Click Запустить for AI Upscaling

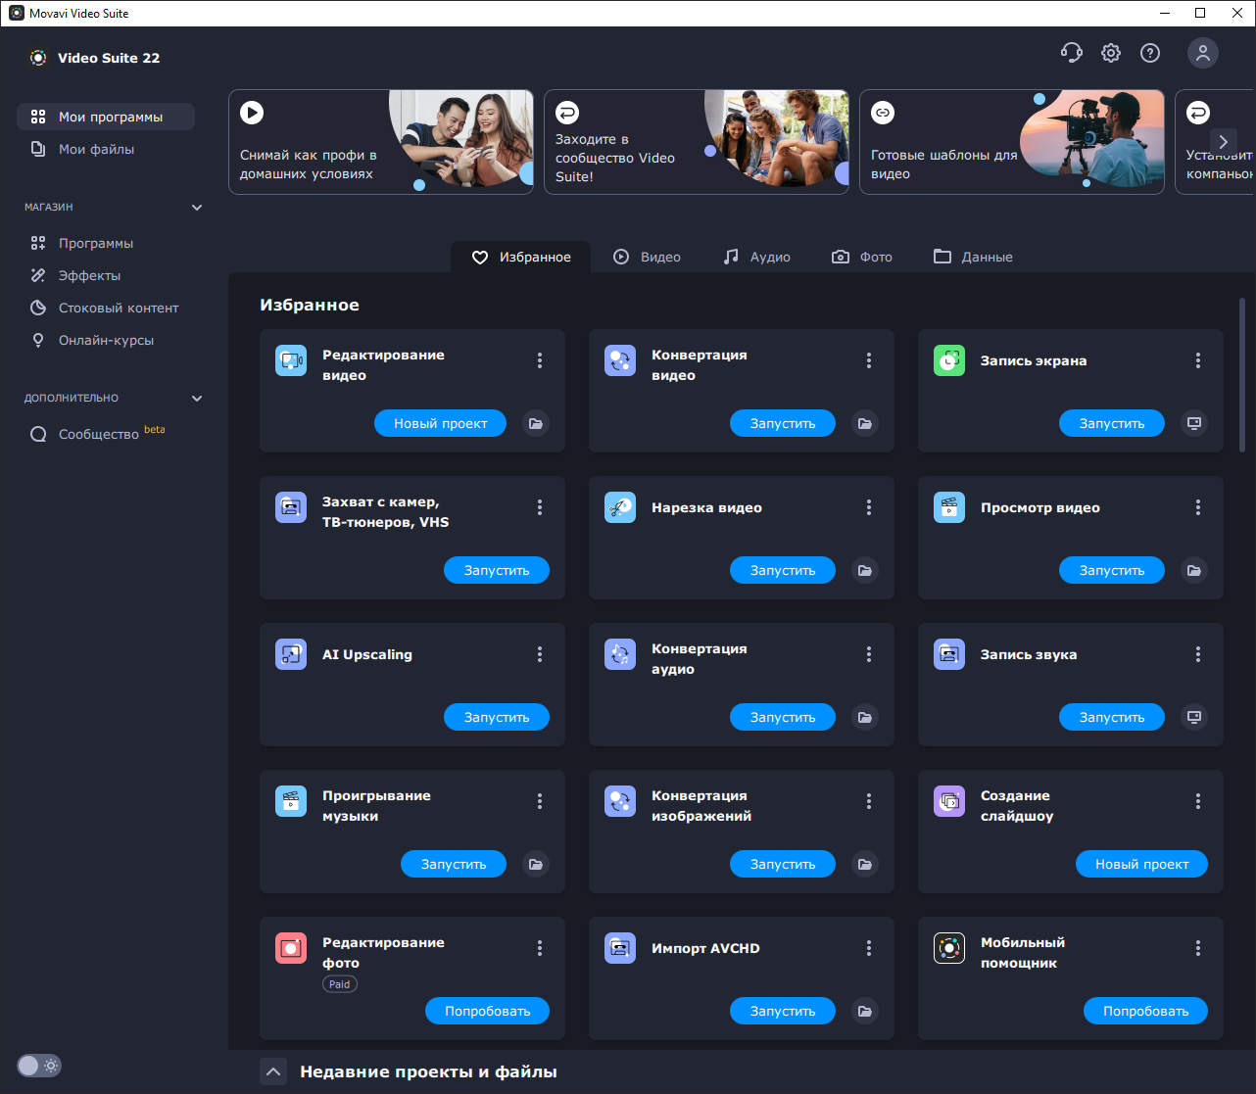pos(497,717)
